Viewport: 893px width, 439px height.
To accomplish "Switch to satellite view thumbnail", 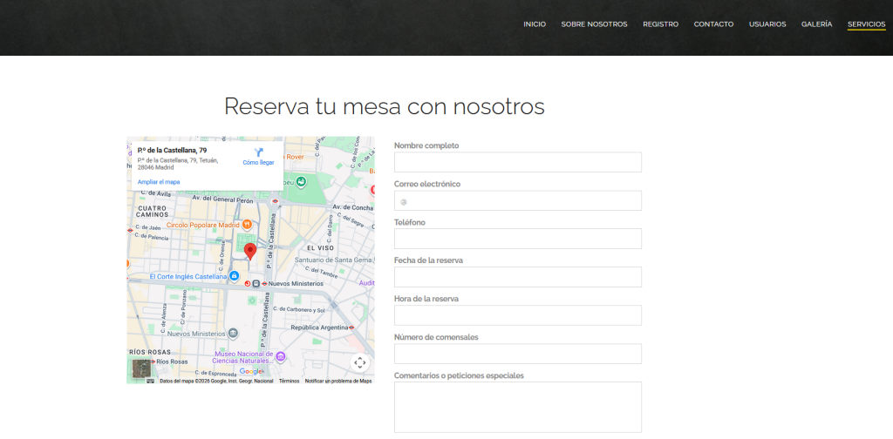I will coord(141,368).
